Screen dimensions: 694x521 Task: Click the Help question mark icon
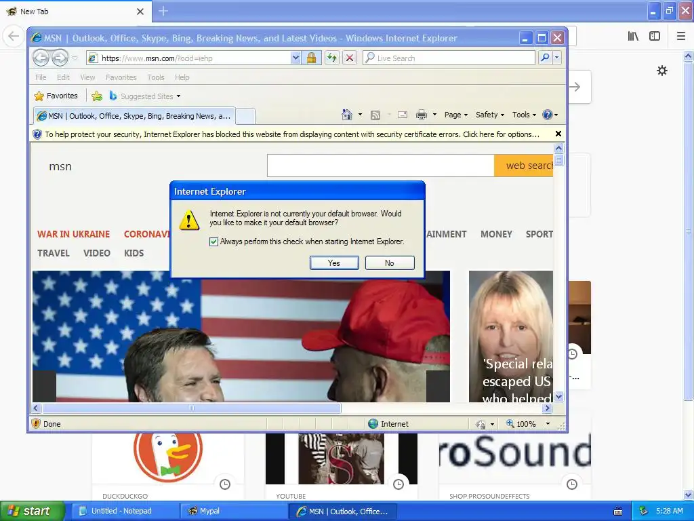(548, 115)
